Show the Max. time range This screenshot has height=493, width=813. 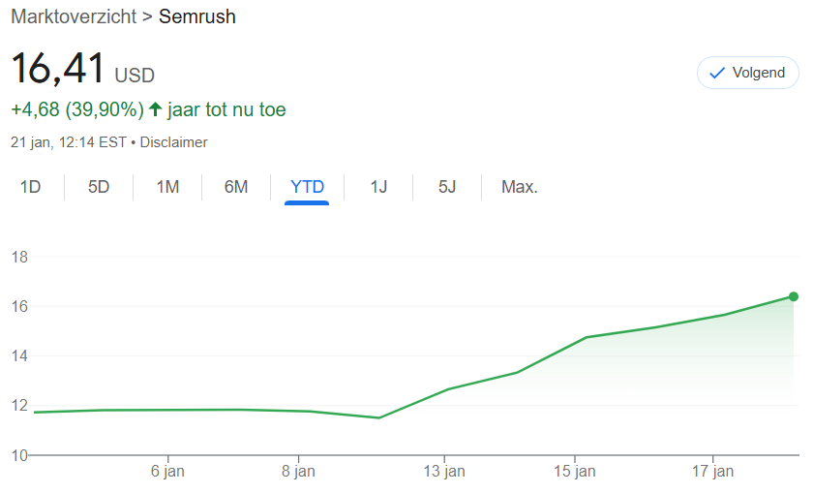click(x=519, y=187)
